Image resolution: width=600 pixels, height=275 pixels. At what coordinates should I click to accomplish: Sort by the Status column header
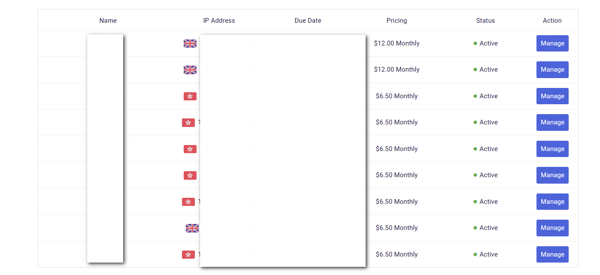coord(485,21)
